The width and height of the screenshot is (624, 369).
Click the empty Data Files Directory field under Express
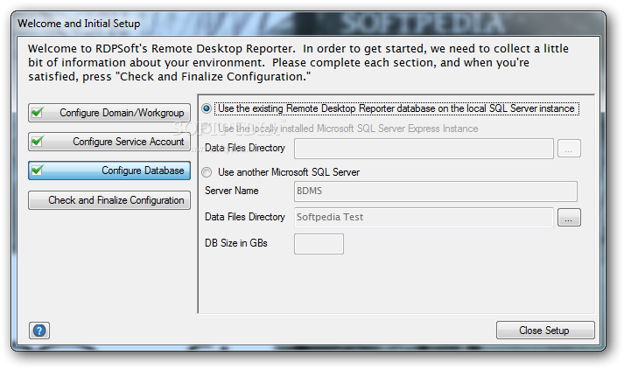[x=424, y=149]
